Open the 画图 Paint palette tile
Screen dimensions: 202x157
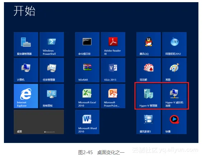(x=174, y=70)
